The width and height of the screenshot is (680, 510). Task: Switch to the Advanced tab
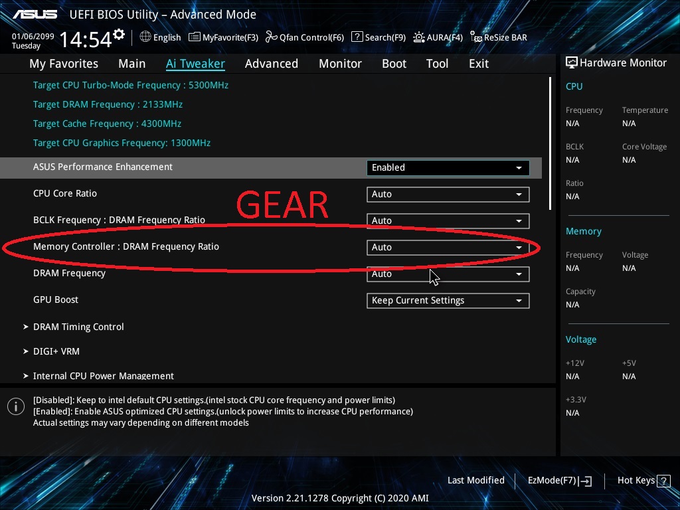pos(272,64)
